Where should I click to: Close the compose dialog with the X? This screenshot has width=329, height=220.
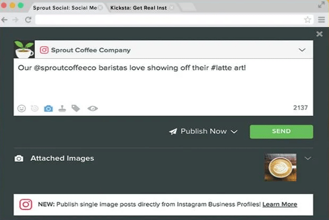[x=319, y=34]
